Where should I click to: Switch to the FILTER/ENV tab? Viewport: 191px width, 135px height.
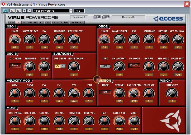[30, 22]
